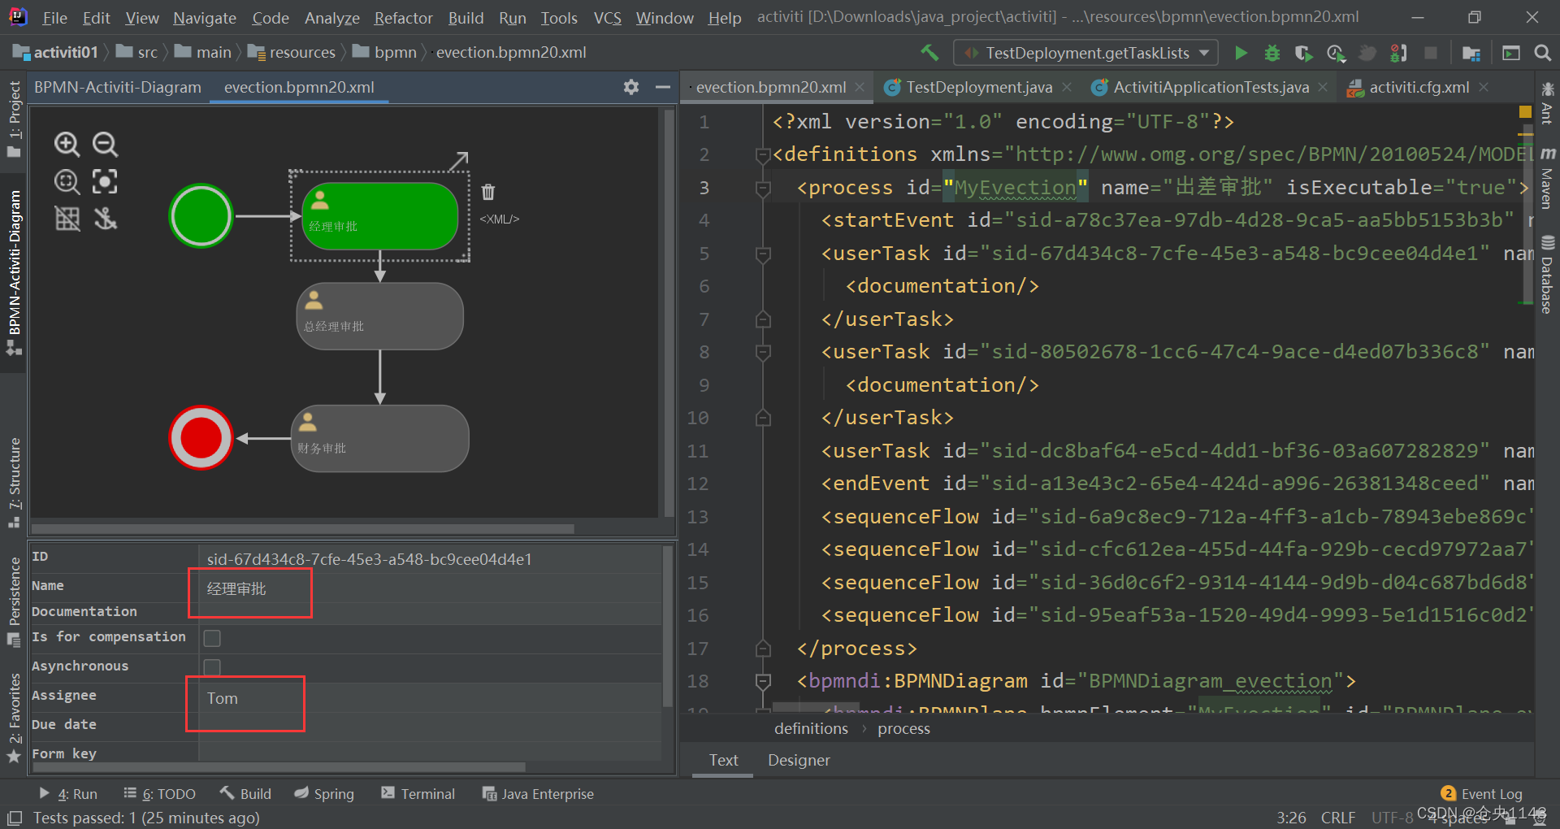Click the properties panel vertical scrollbar
The image size is (1560, 829).
click(x=668, y=626)
